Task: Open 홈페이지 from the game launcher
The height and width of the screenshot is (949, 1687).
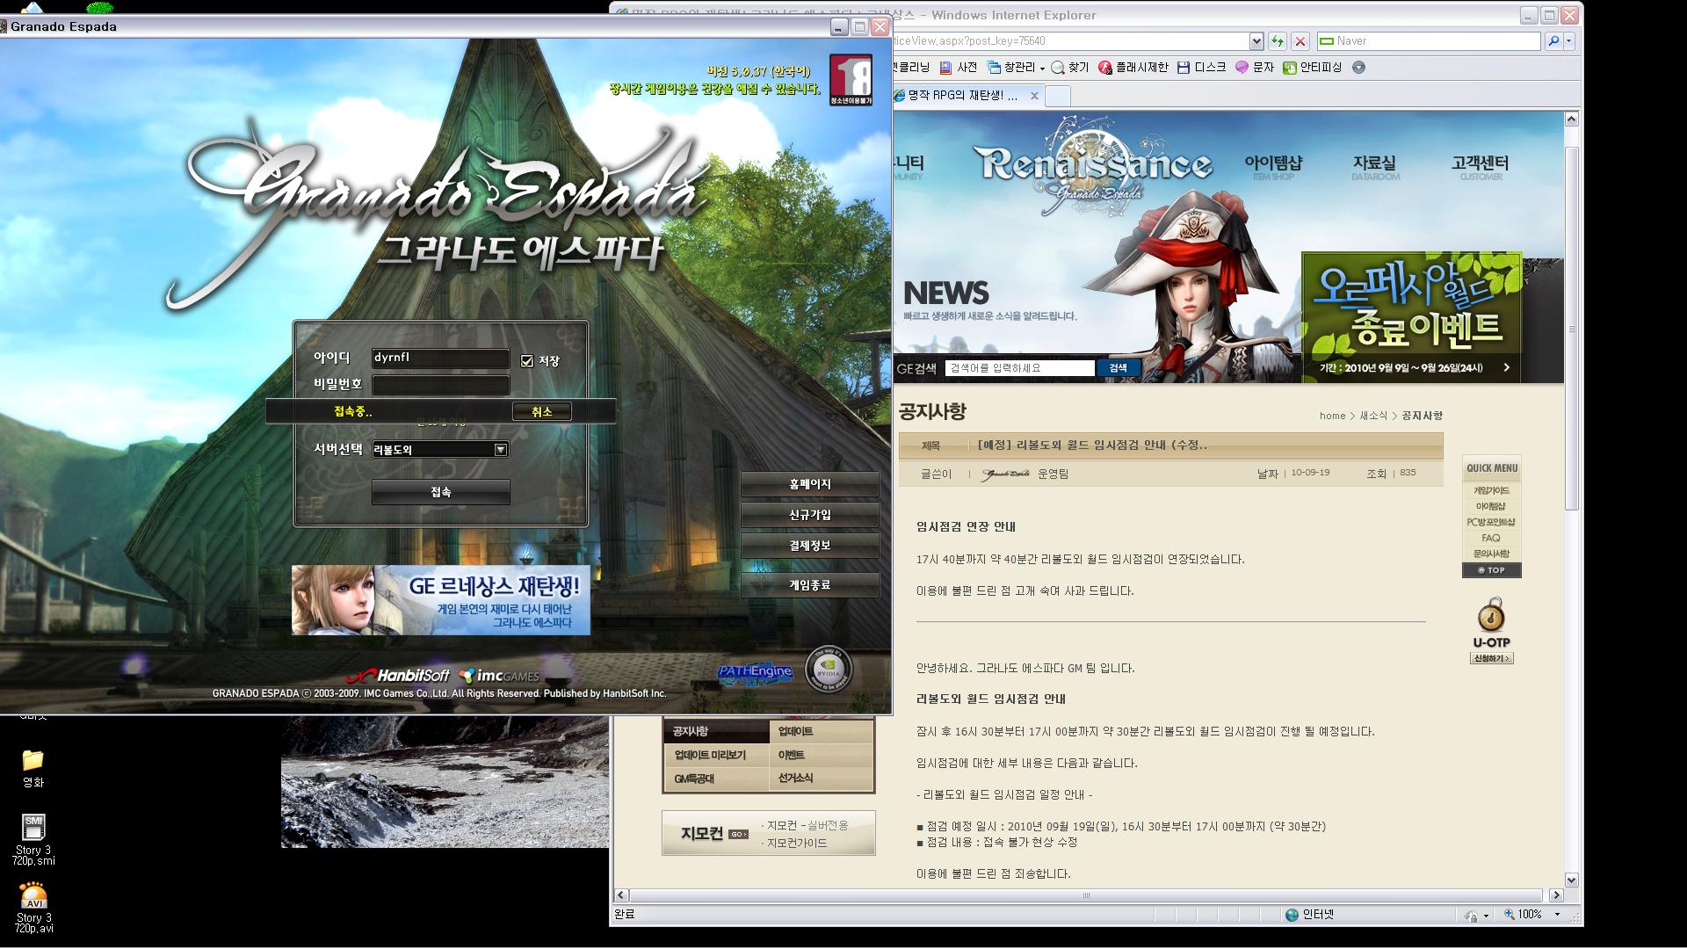Action: [x=809, y=484]
